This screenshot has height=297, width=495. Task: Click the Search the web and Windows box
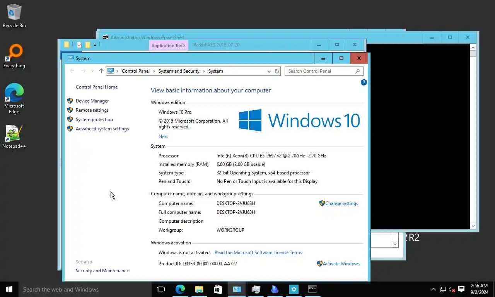click(85, 289)
